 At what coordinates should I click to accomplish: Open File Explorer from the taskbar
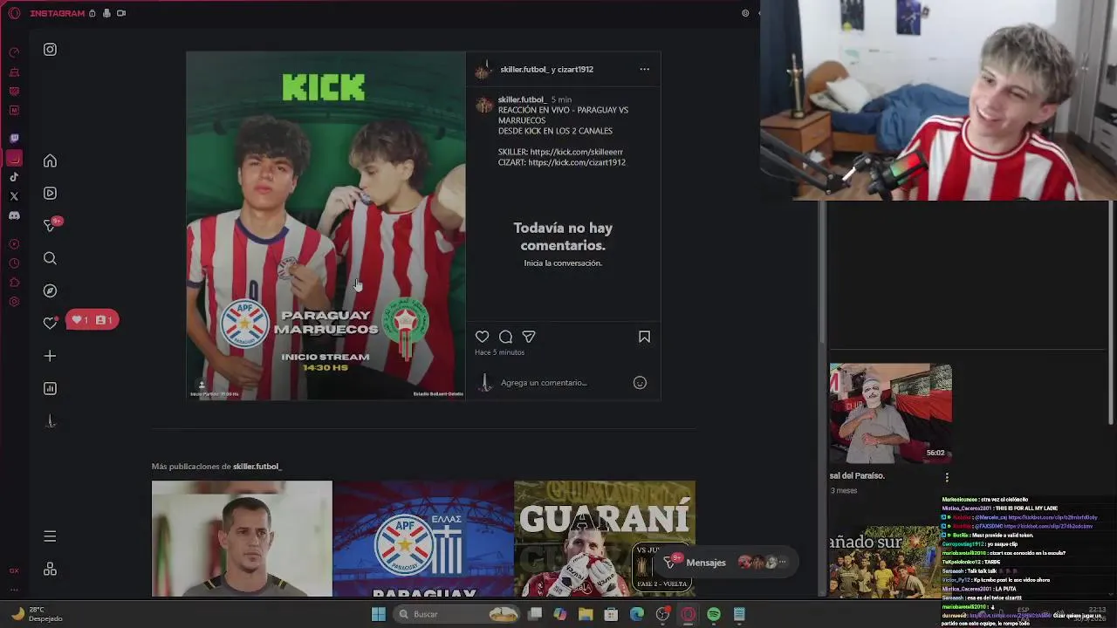[x=586, y=614]
